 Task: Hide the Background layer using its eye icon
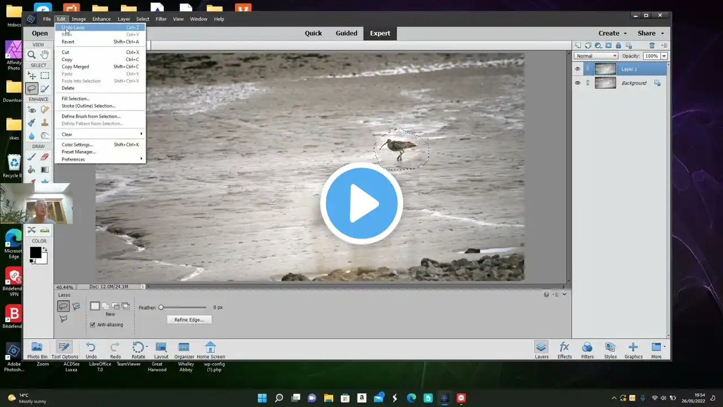pyautogui.click(x=577, y=83)
